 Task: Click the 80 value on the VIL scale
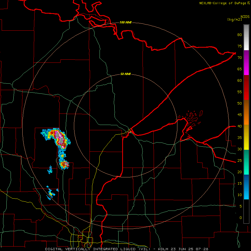[x=240, y=35]
